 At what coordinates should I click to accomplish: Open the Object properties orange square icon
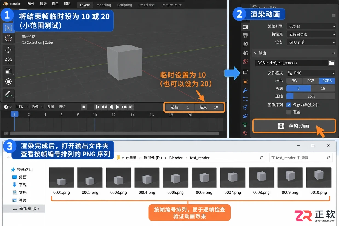tap(245, 82)
